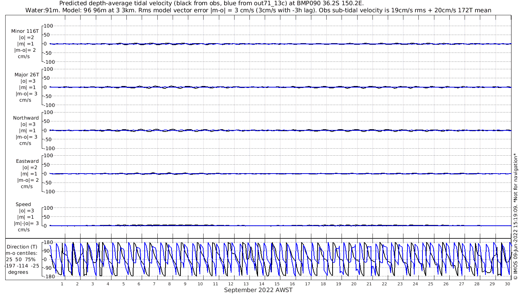Click day tick label '13' on time axis
The image size is (522, 298).
point(246,284)
